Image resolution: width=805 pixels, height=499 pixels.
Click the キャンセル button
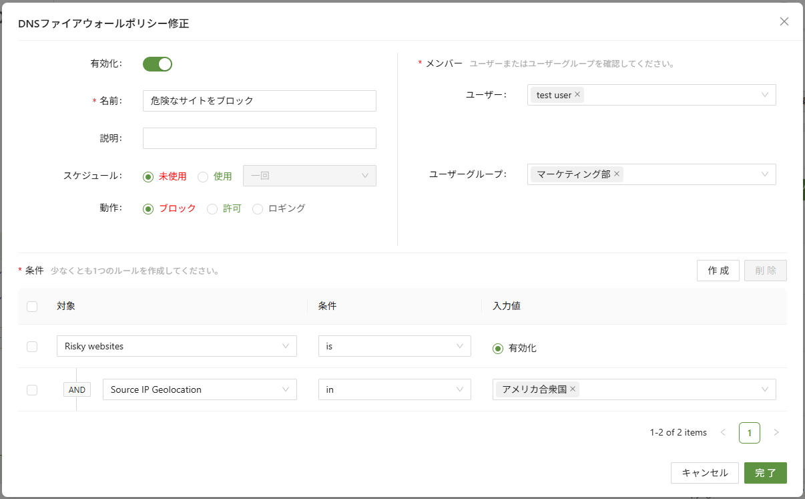point(704,473)
